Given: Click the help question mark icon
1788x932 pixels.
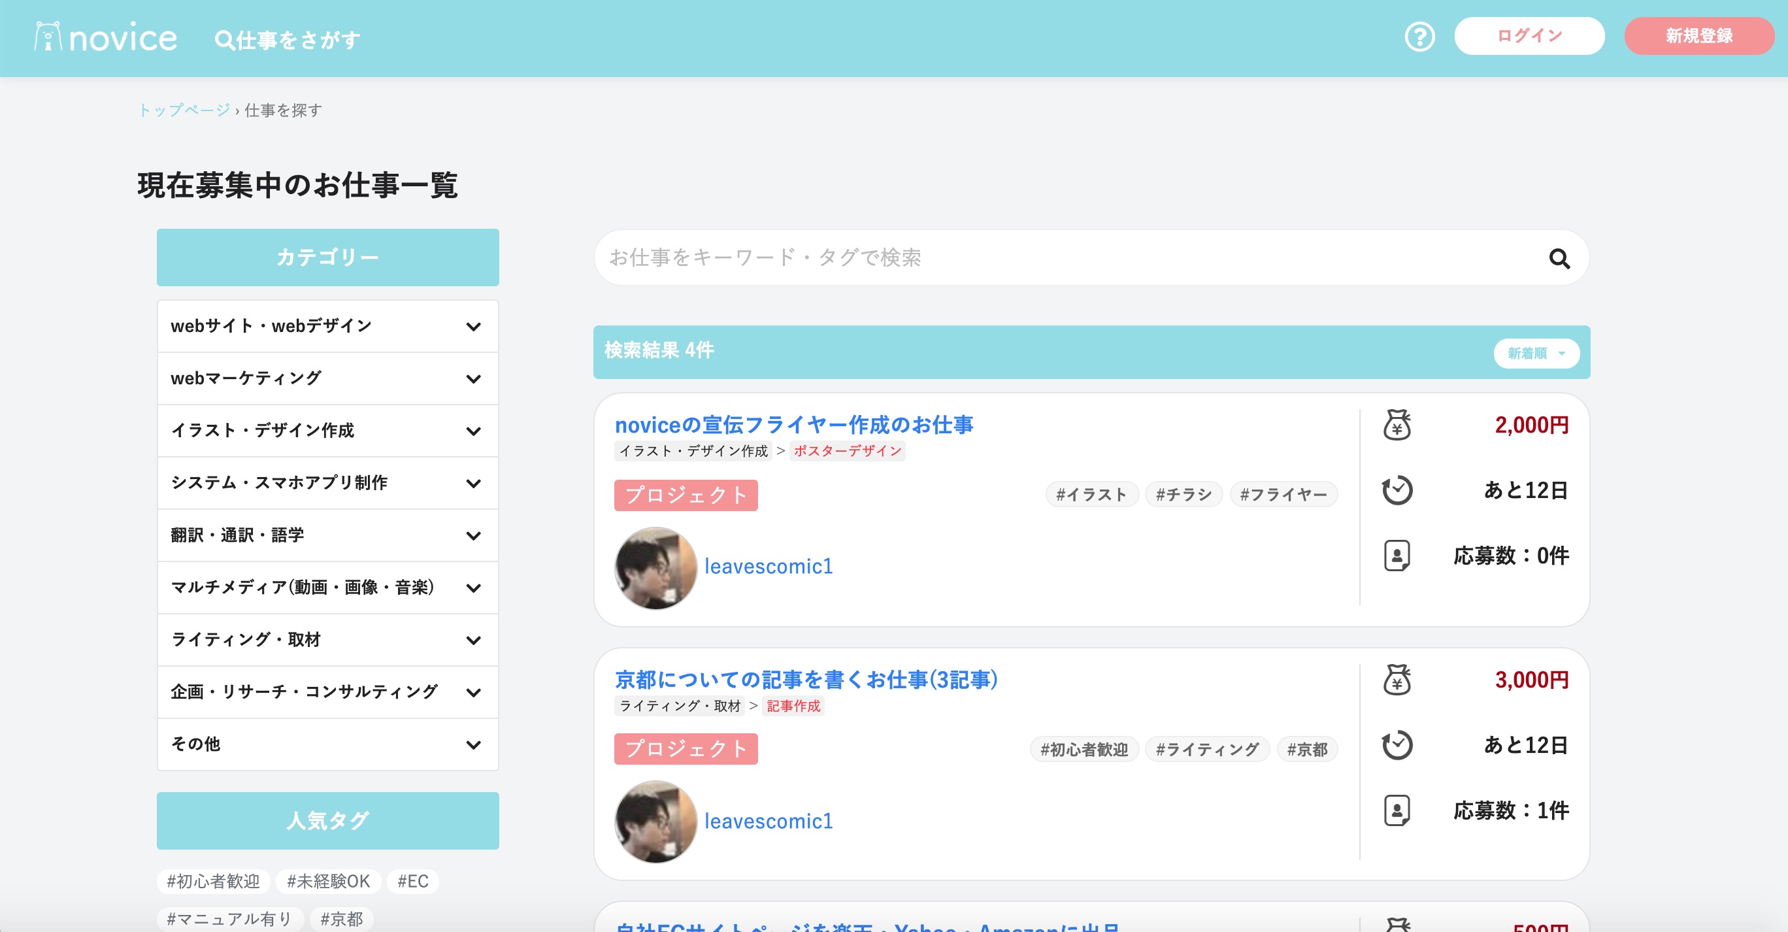Looking at the screenshot, I should pyautogui.click(x=1419, y=37).
